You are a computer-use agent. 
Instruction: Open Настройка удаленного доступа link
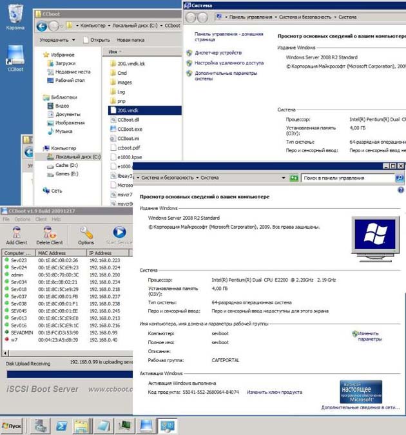click(x=229, y=63)
